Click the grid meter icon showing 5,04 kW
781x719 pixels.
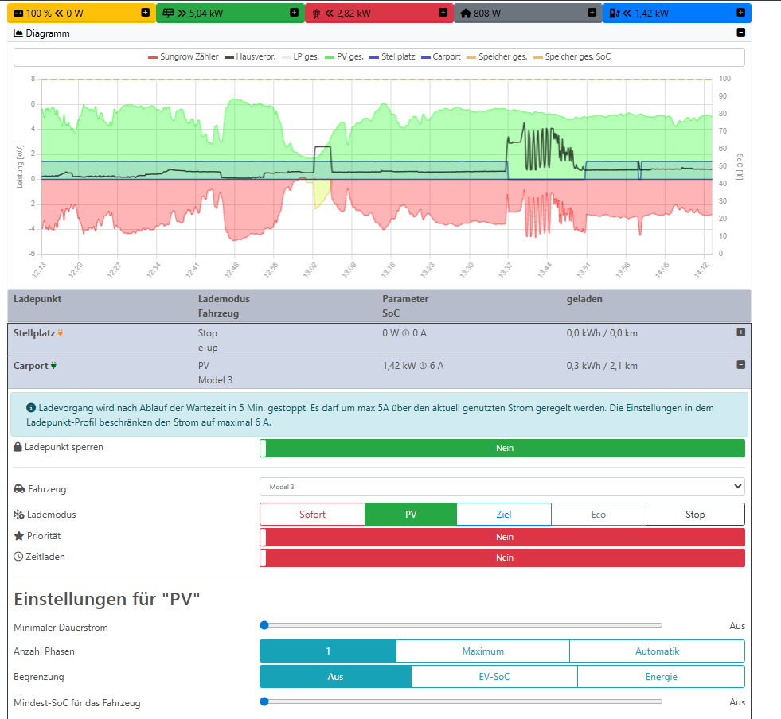click(x=168, y=12)
